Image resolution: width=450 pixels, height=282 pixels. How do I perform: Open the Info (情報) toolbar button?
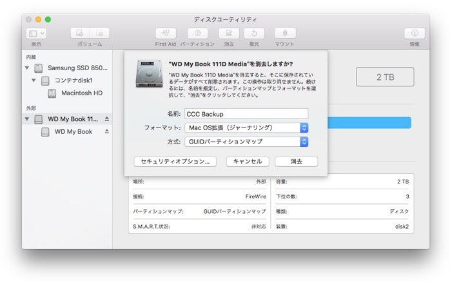(x=415, y=33)
